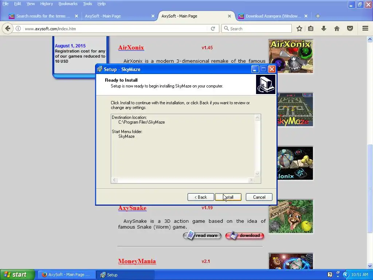Switch to the Download Azangara tab
This screenshot has height=280, width=373.
(x=273, y=16)
